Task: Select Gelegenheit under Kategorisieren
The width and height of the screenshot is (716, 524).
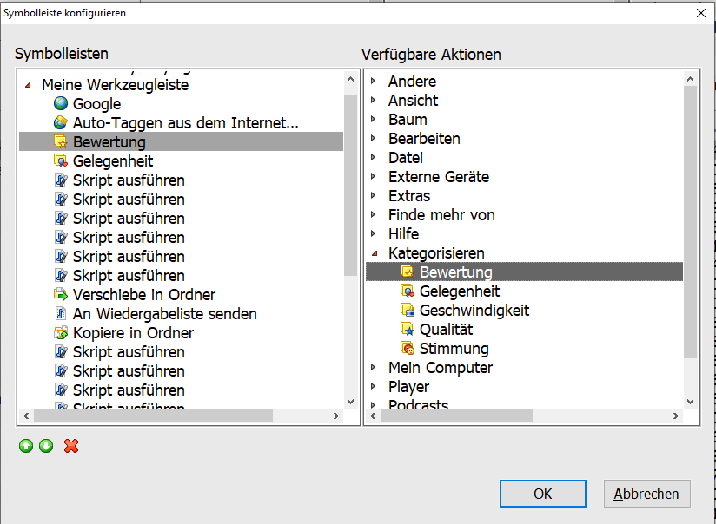Action: click(x=459, y=291)
